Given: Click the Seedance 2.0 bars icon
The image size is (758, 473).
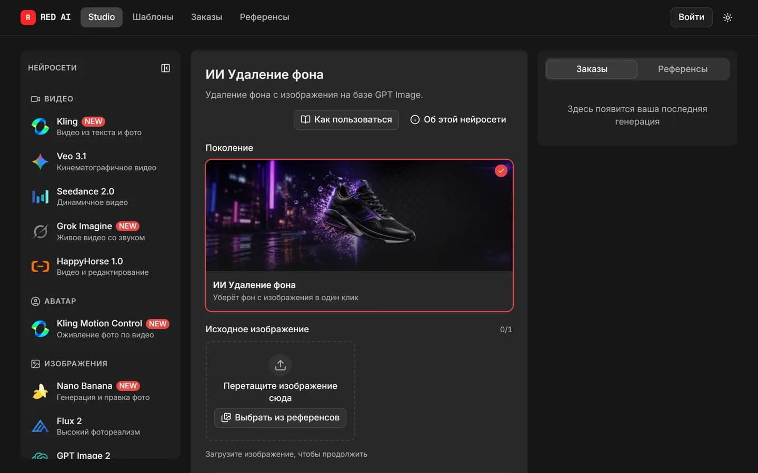Looking at the screenshot, I should [41, 197].
